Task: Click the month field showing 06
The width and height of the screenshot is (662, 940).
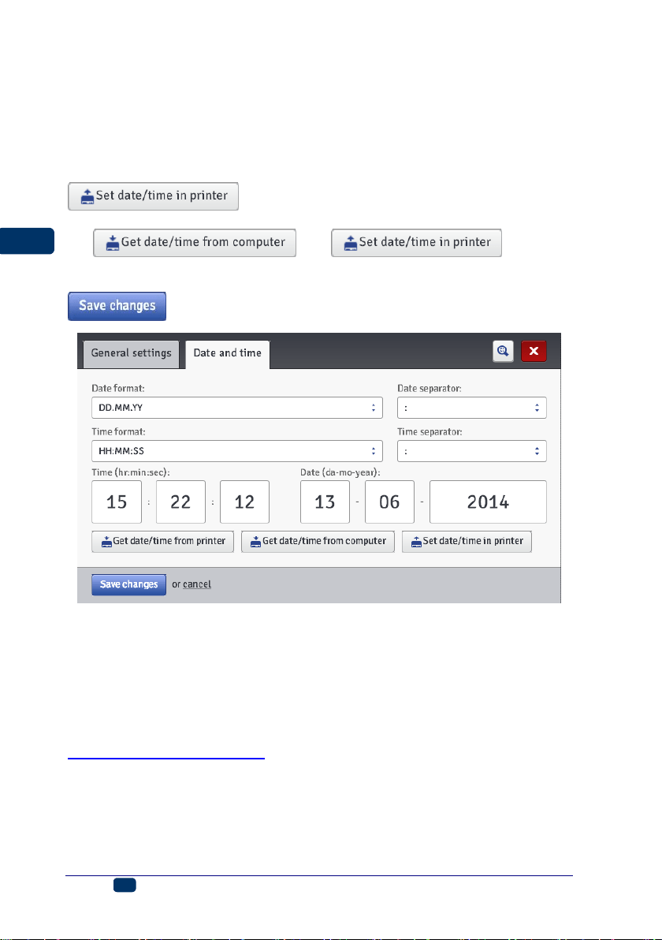Action: click(x=389, y=502)
